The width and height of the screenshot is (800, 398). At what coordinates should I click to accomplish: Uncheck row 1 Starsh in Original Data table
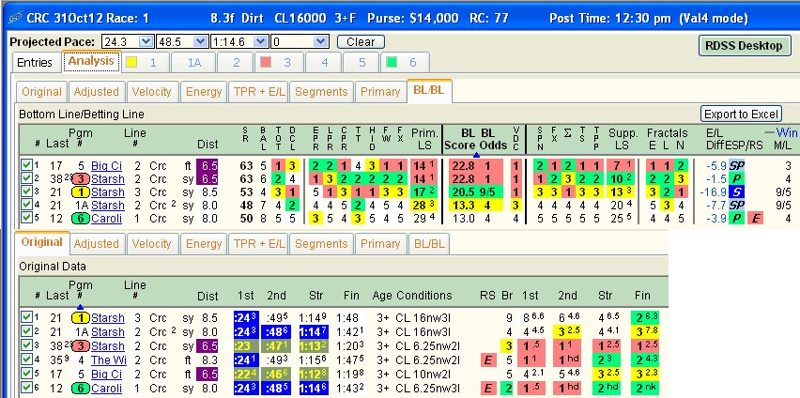pyautogui.click(x=26, y=317)
